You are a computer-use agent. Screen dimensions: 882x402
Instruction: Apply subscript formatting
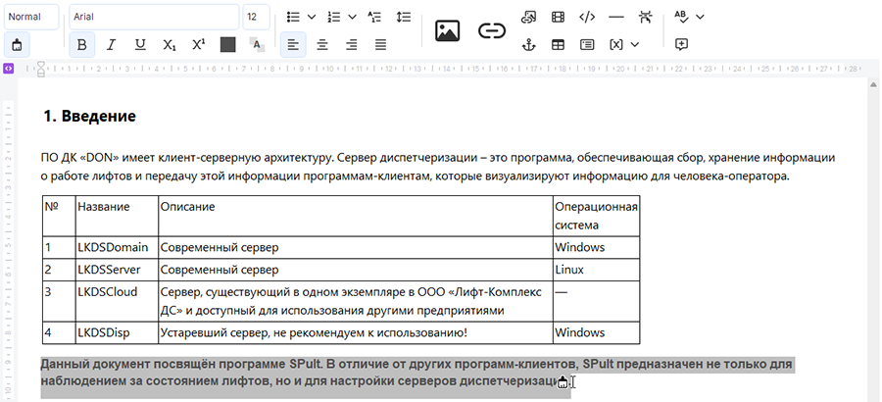170,45
